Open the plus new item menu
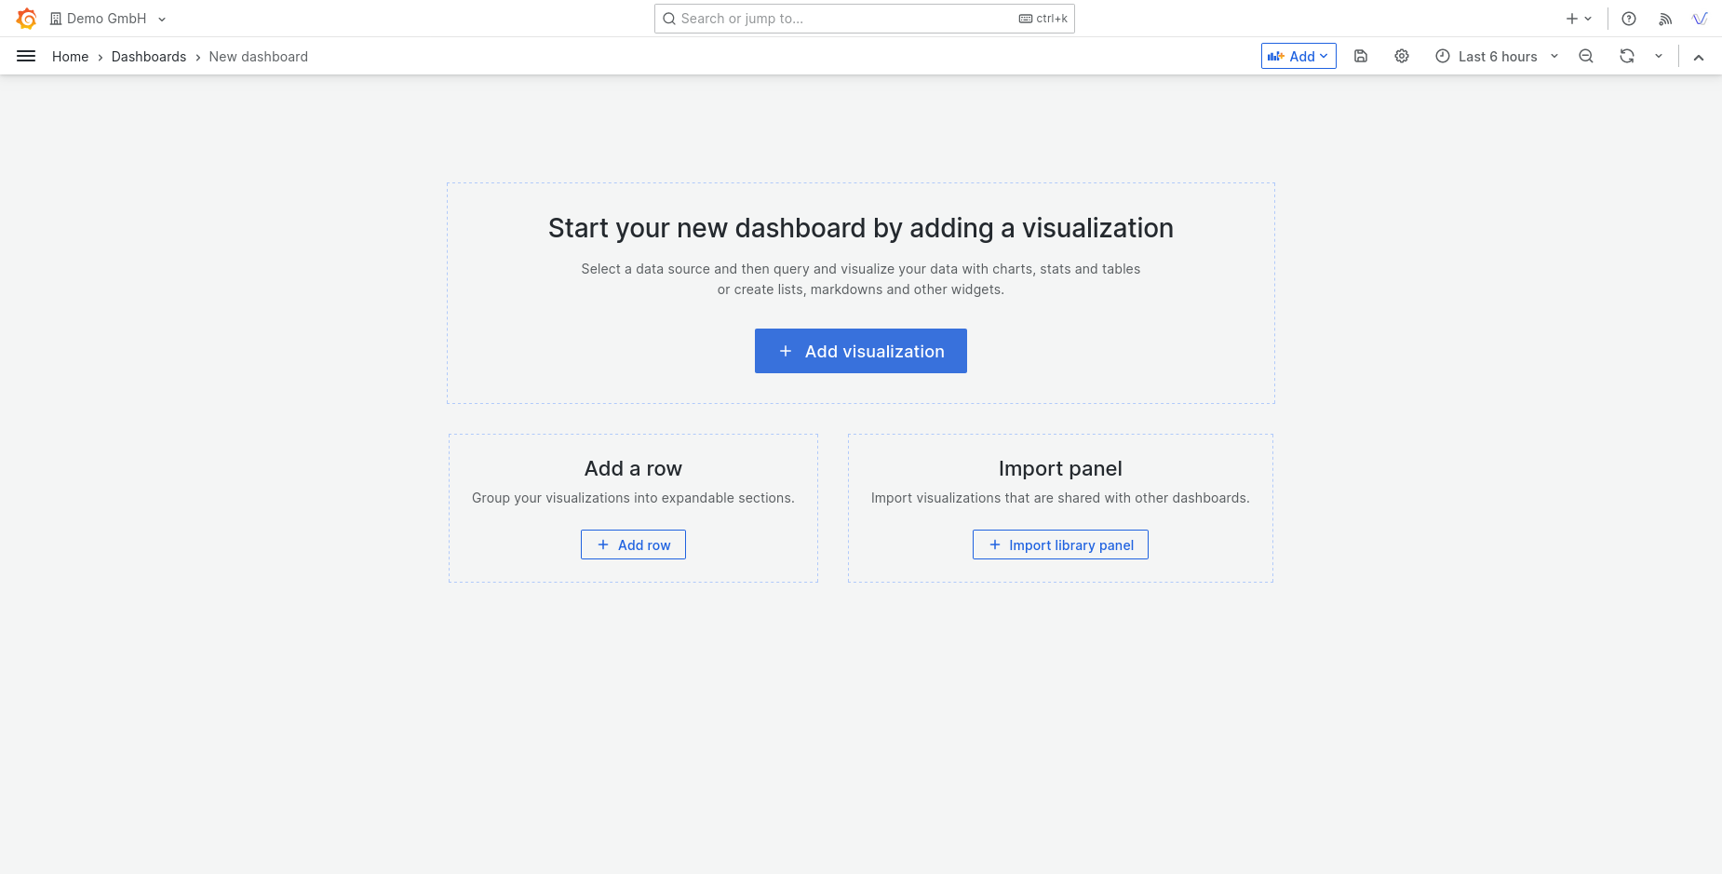 tap(1579, 19)
